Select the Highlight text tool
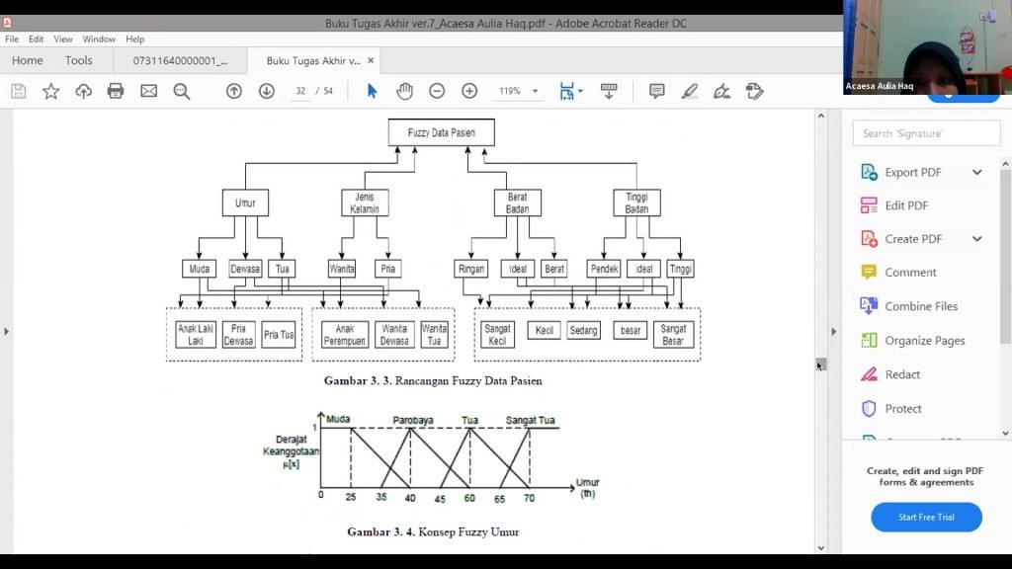The height and width of the screenshot is (569, 1012). [690, 91]
